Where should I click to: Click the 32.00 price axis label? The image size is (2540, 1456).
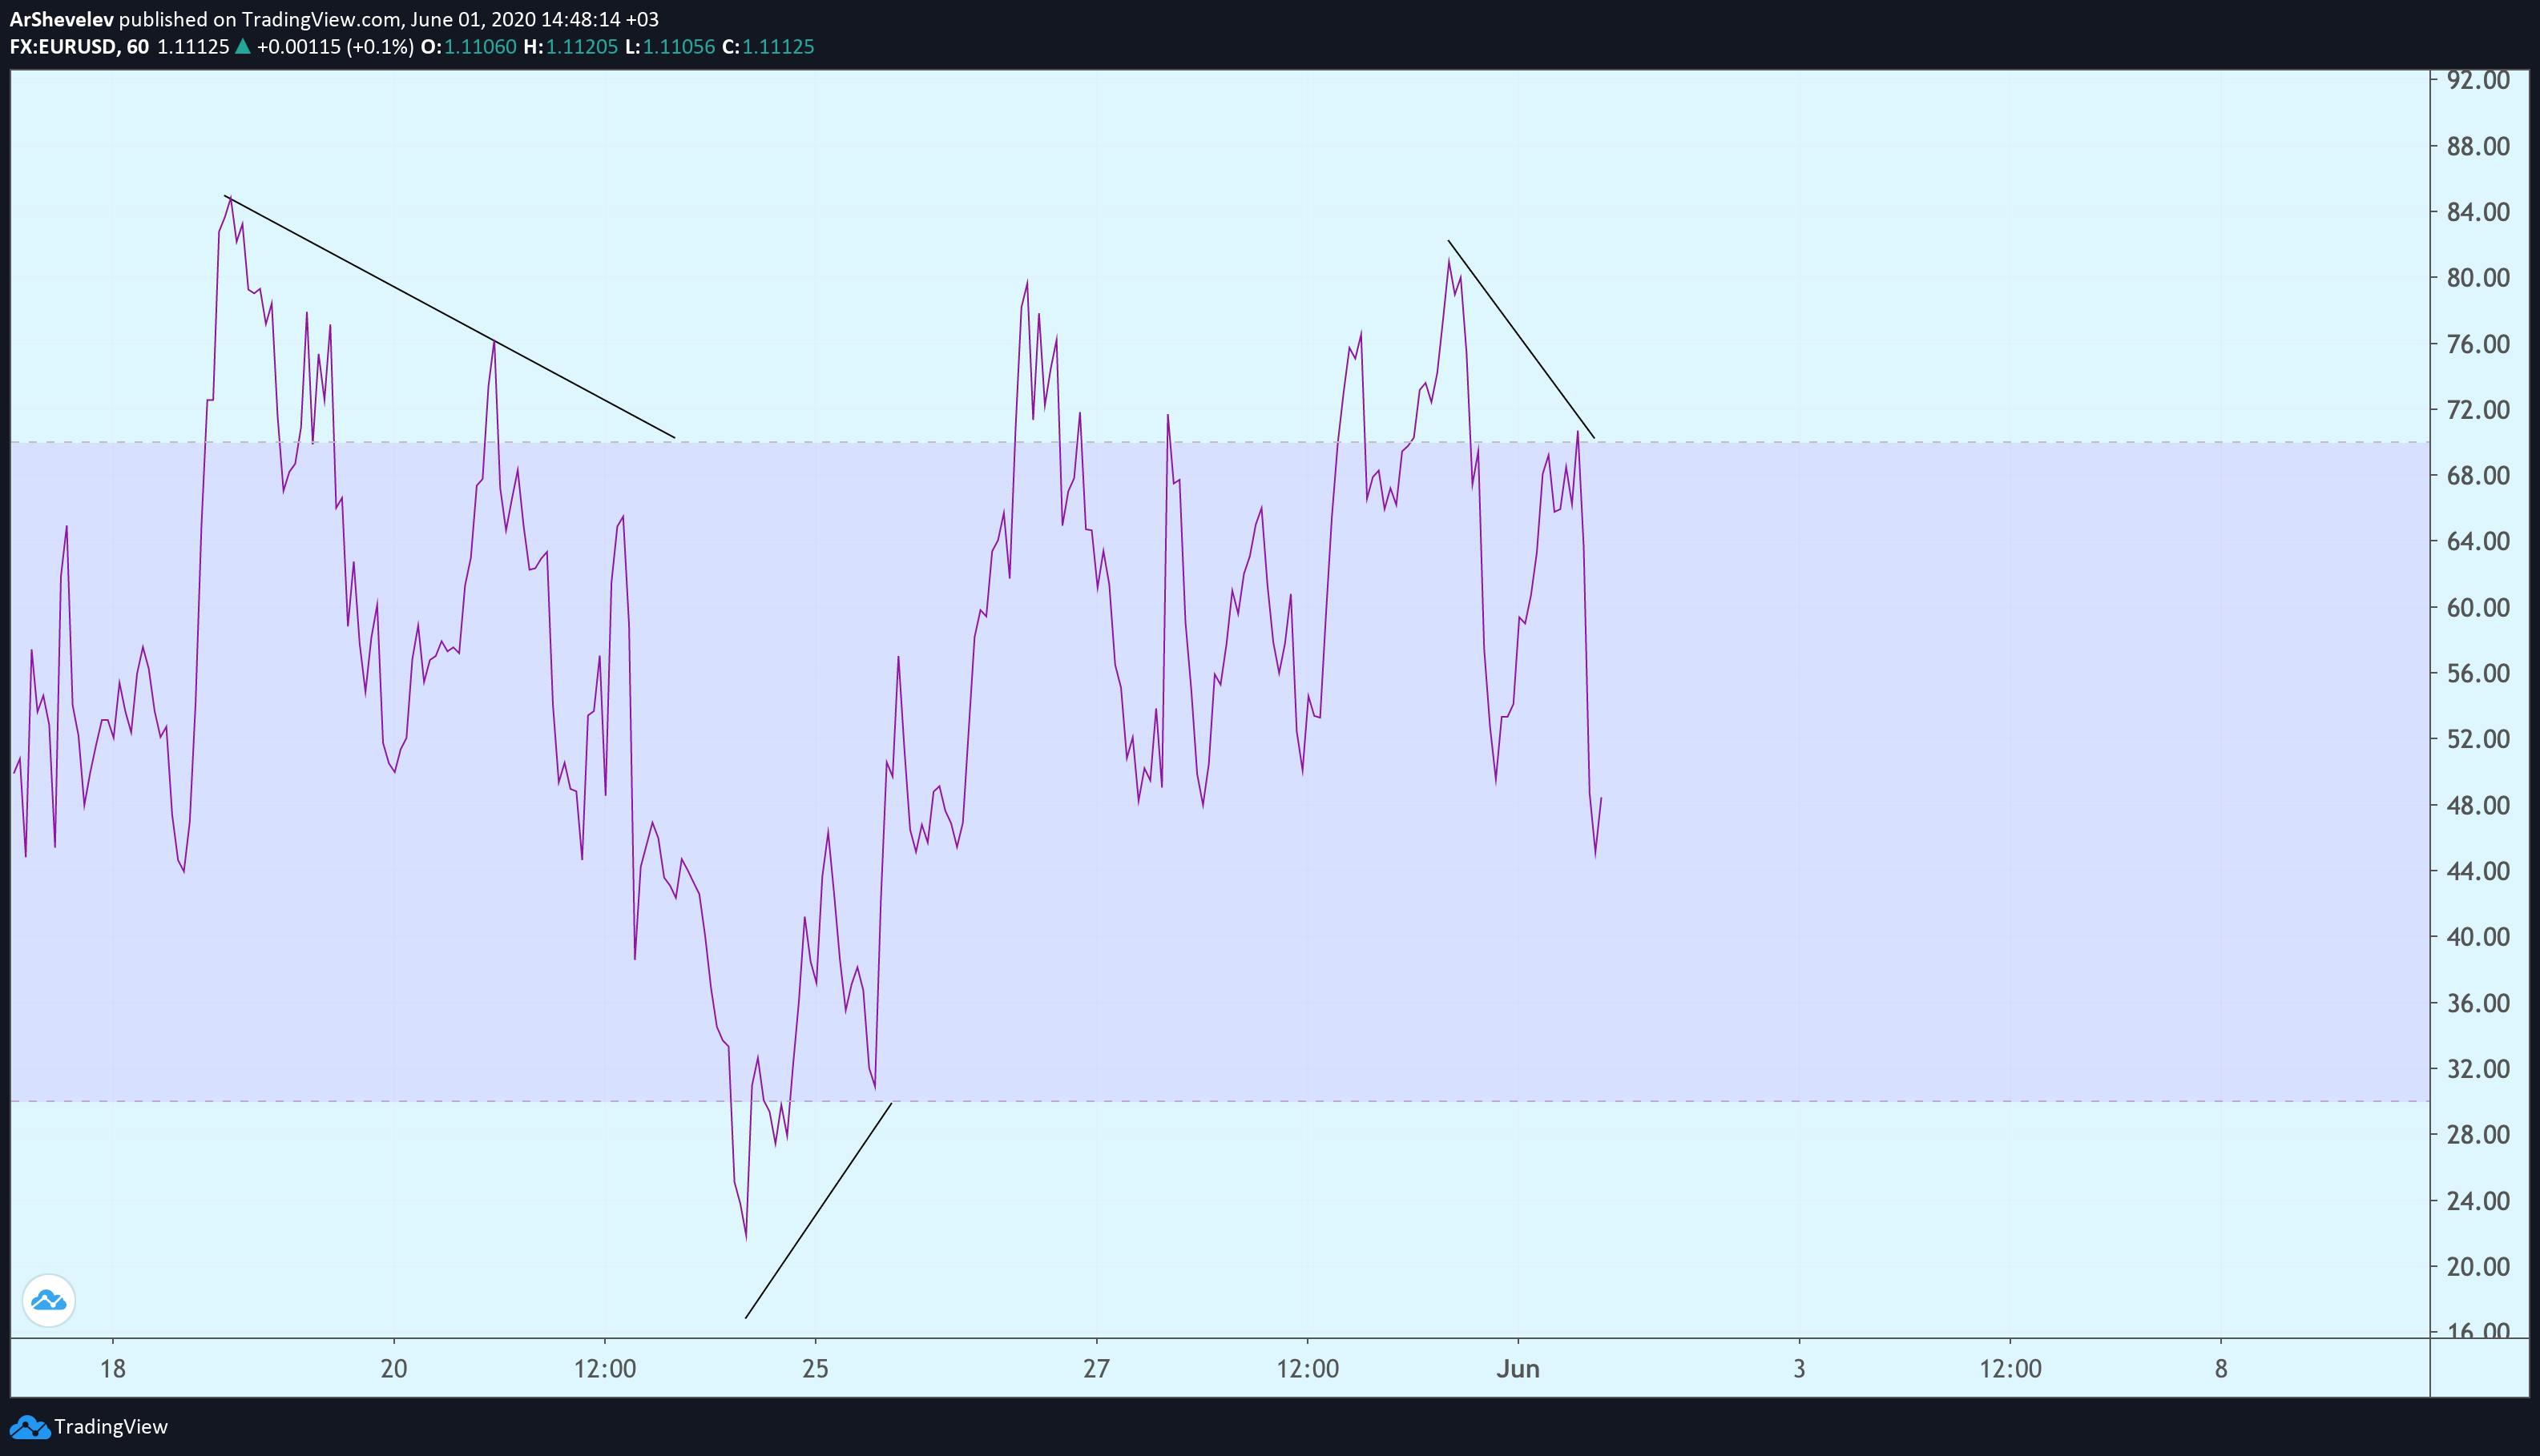pos(2478,1069)
